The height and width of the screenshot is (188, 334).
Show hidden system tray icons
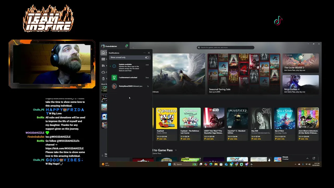[295, 164]
